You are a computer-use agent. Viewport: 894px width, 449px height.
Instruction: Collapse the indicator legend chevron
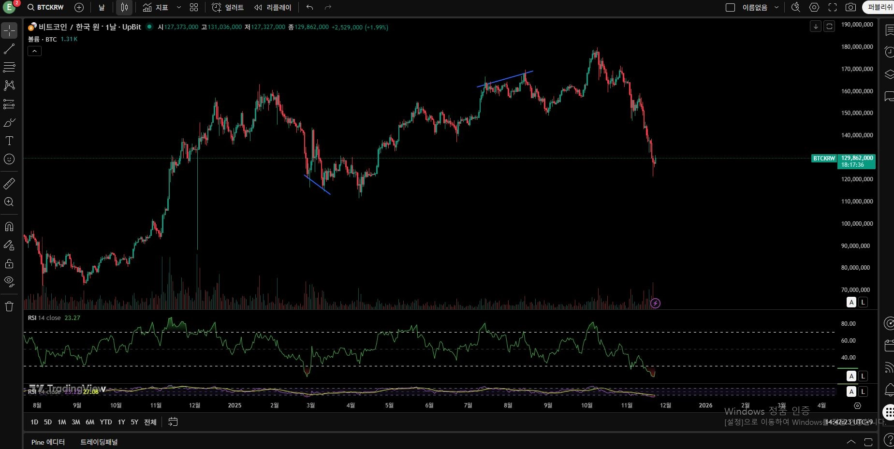coord(34,51)
